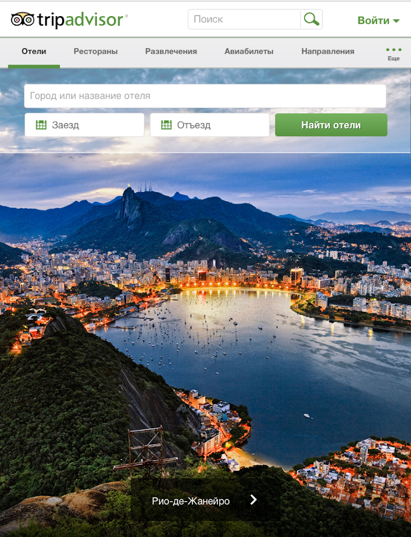Click the magnifying glass search icon
The height and width of the screenshot is (537, 411).
(311, 19)
